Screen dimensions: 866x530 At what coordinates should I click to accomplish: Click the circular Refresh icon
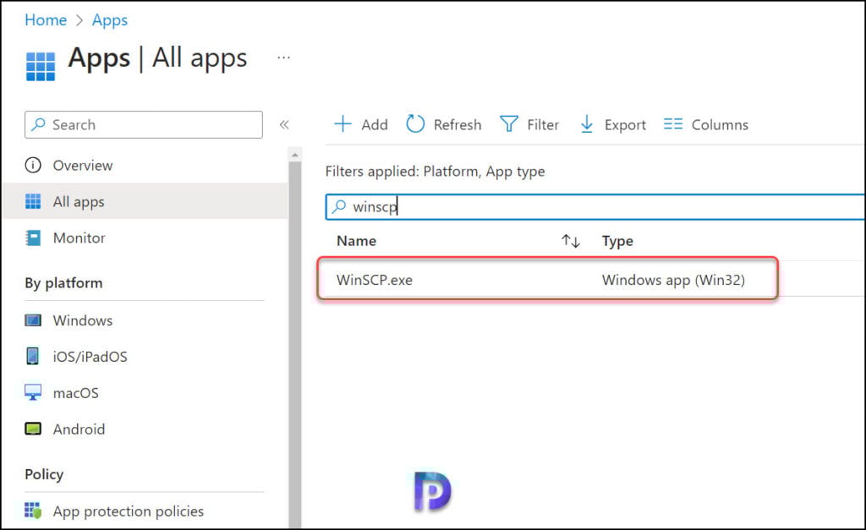coord(415,123)
